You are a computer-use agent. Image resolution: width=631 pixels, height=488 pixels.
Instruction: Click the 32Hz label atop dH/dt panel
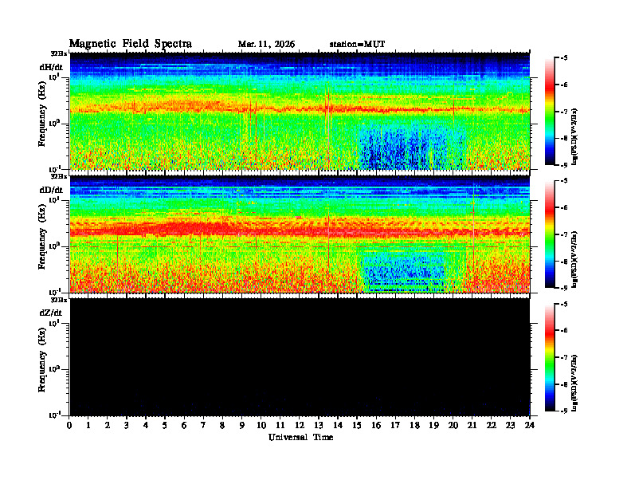[x=59, y=53]
